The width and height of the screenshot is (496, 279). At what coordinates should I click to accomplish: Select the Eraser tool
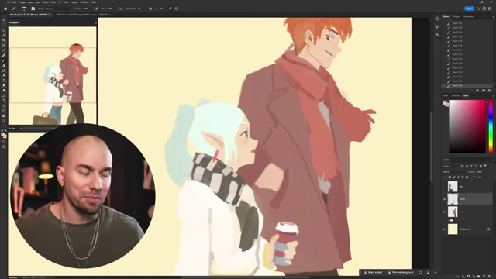[x=4, y=76]
